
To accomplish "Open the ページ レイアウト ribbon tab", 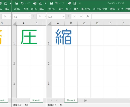I will (100, 9).
